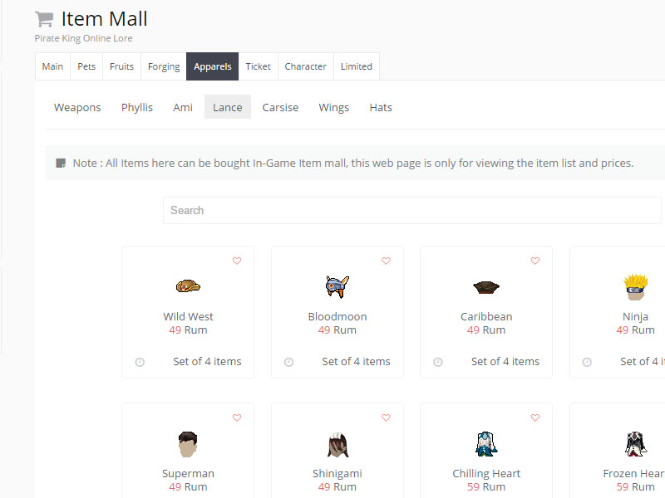This screenshot has width=665, height=498.
Task: Open the Weapons subcategory
Action: pyautogui.click(x=77, y=107)
